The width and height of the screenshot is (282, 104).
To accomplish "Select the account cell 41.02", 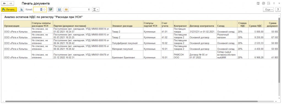I will tap(167, 36).
